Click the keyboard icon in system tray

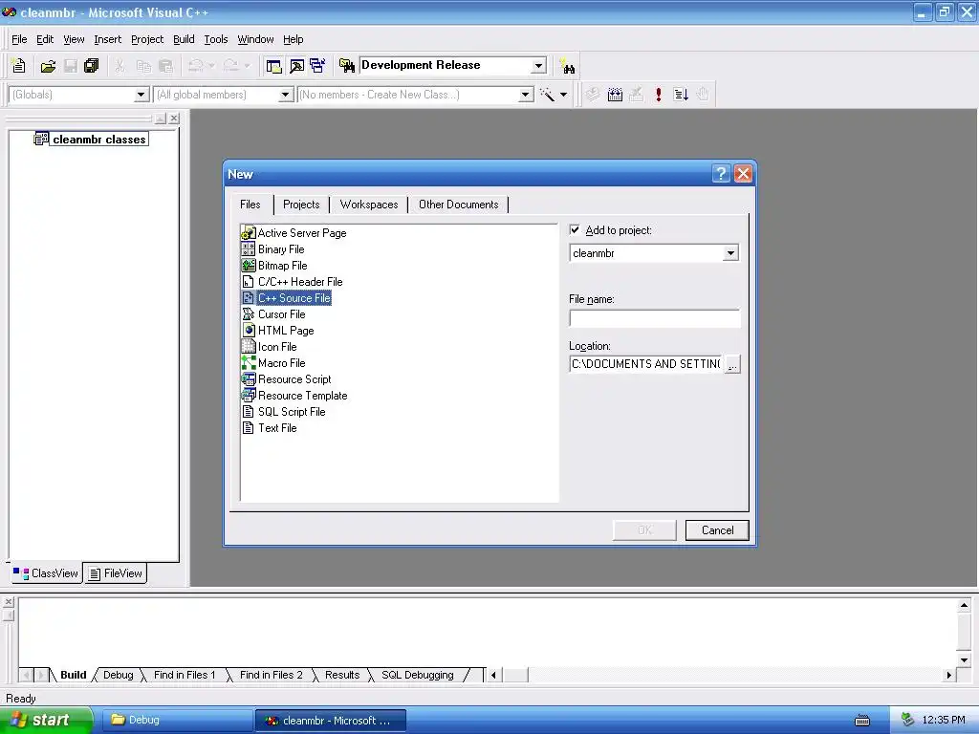tap(862, 721)
